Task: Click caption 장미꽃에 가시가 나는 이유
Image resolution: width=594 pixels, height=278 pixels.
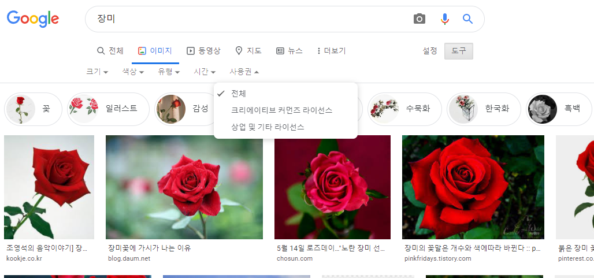Action: (149, 249)
